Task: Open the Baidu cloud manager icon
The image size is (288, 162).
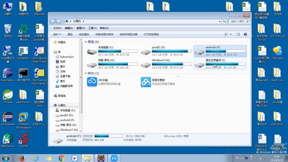Action: coord(146,82)
